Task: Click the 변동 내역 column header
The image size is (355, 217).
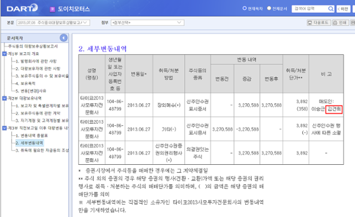Action: click(x=246, y=59)
